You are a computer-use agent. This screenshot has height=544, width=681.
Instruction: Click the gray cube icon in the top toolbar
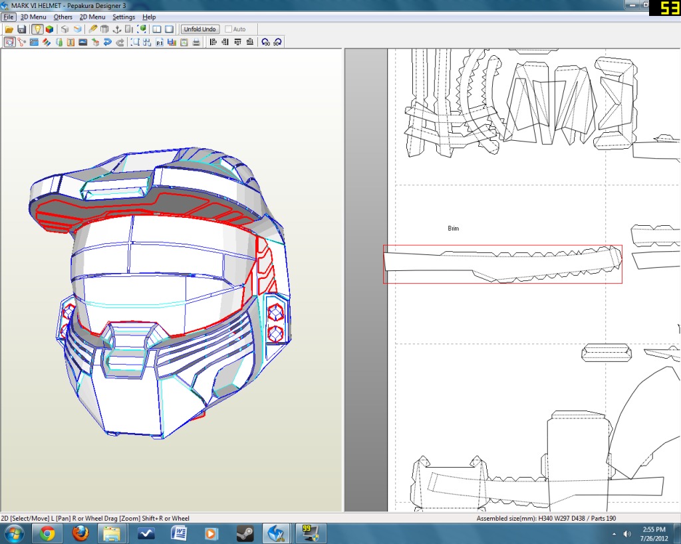tap(65, 29)
